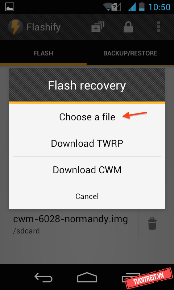The height and width of the screenshot is (290, 174).
Task: Switch to the BACKUP/RESTORE tab
Action: 130,53
